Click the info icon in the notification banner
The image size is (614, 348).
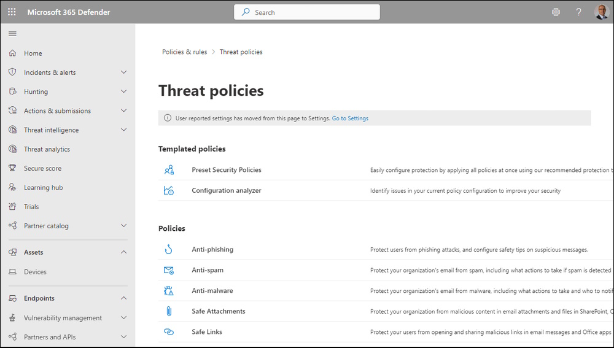click(168, 118)
